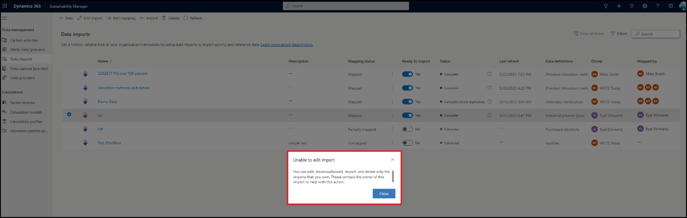Click the lightbulb icon in the top bar
Image resolution: width=687 pixels, height=218 pixels.
tap(606, 6)
